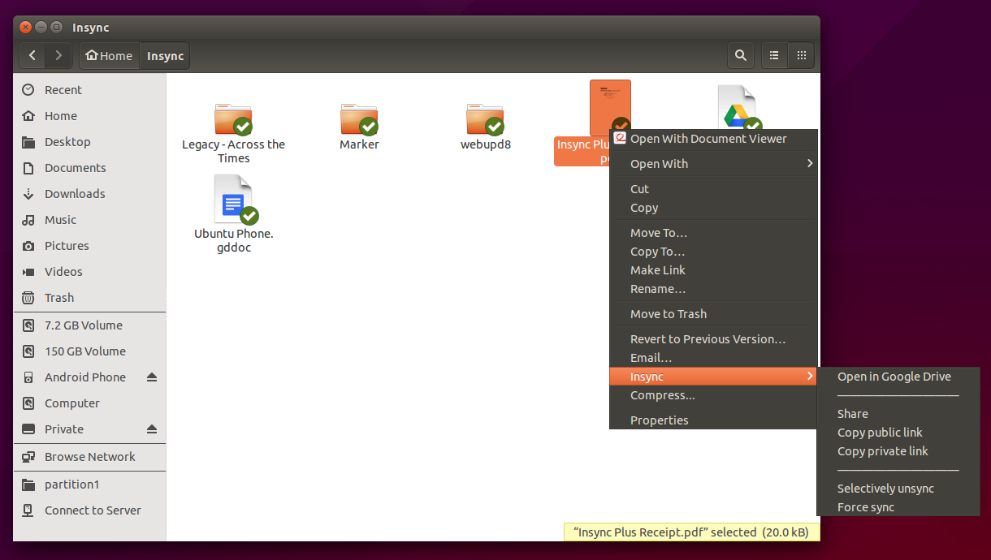Select the Google Drive file icon
The image size is (991, 560).
(x=738, y=109)
